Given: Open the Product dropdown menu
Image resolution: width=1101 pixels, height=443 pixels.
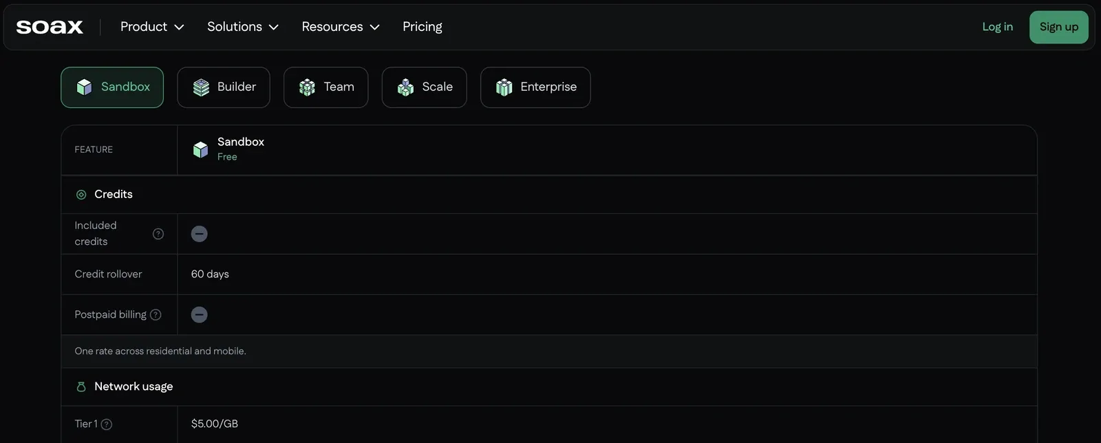Looking at the screenshot, I should point(152,27).
